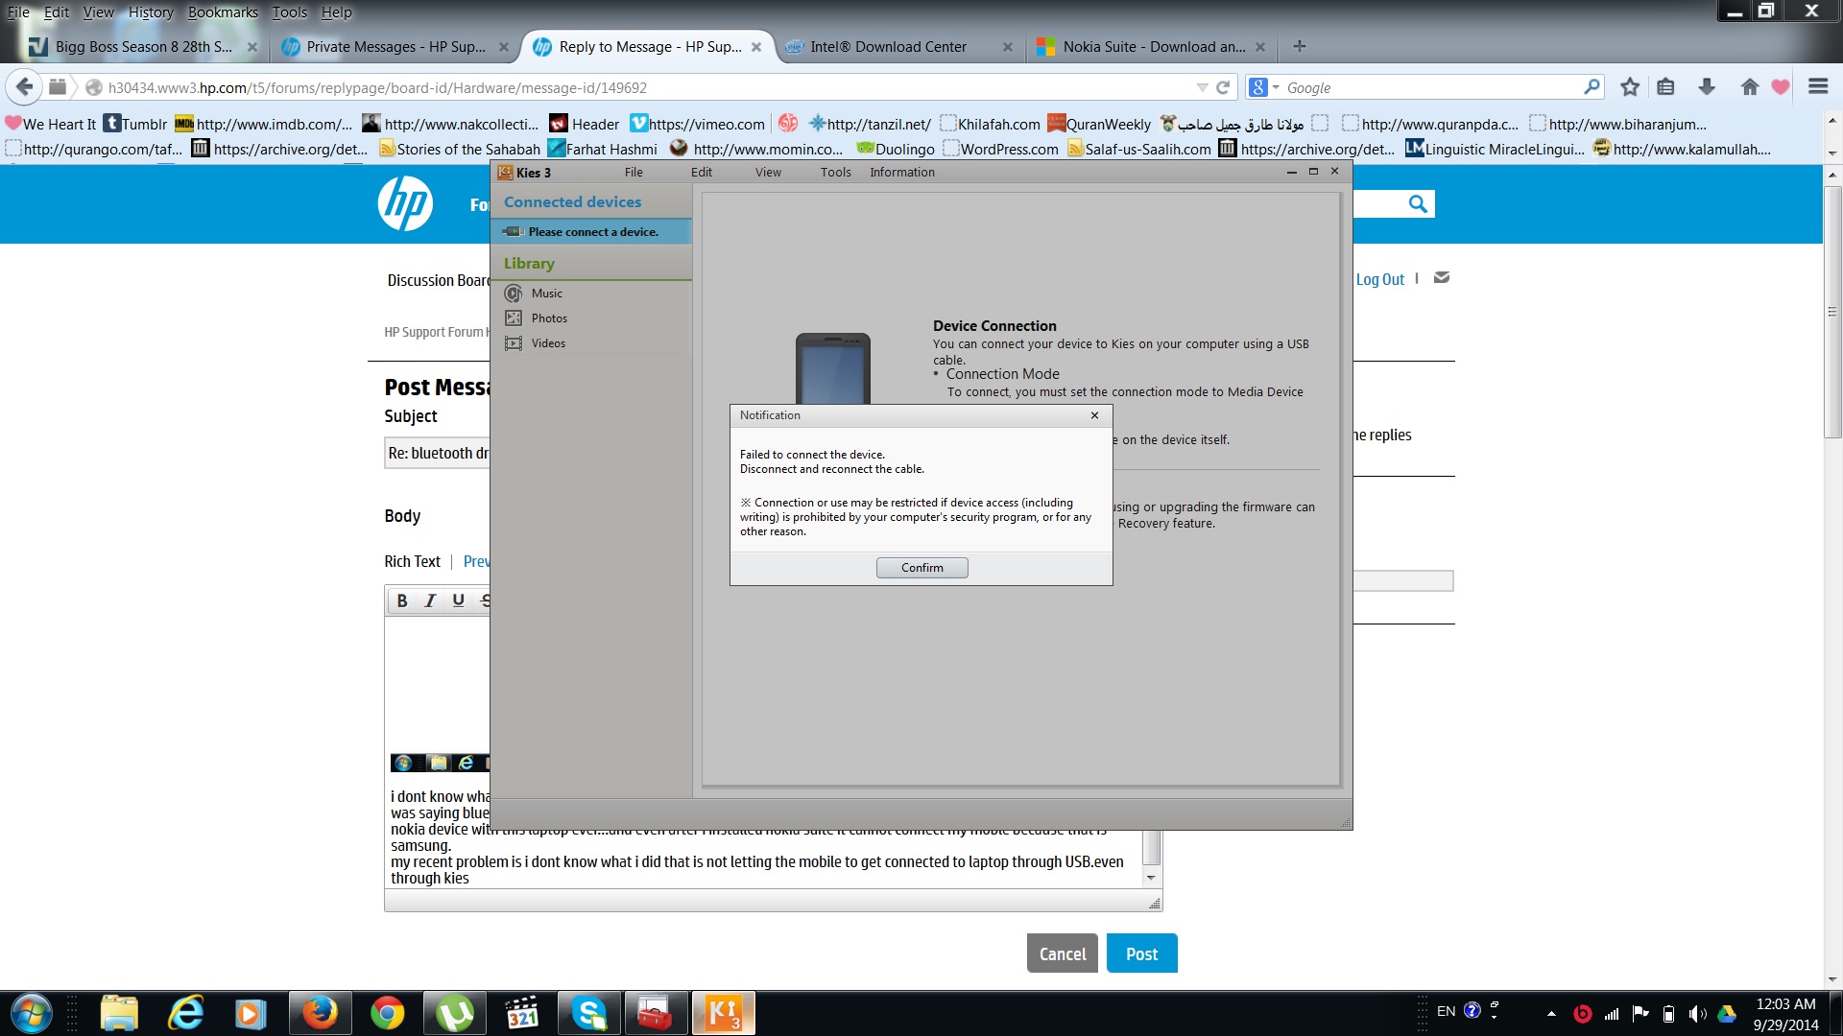Bookmark this page with the star icon
1843x1036 pixels.
tap(1630, 87)
